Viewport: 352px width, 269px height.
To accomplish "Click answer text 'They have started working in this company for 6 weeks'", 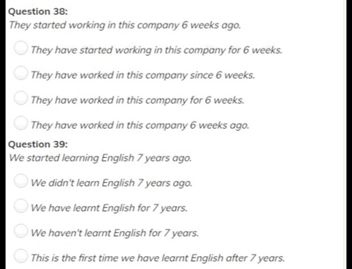I will pos(156,50).
